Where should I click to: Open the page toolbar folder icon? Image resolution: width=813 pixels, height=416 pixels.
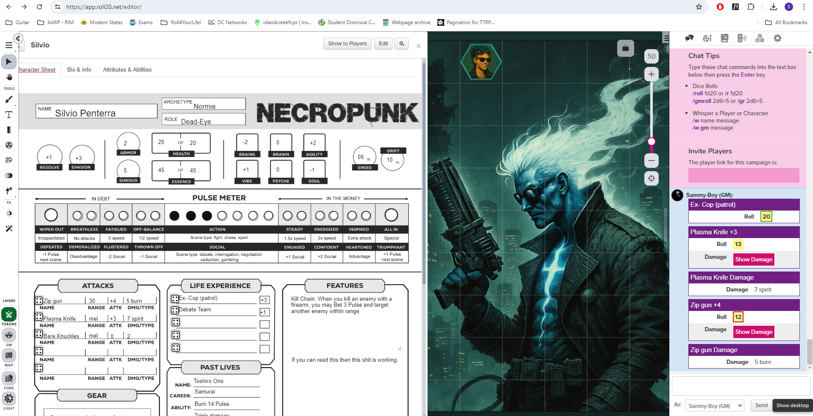pos(626,48)
